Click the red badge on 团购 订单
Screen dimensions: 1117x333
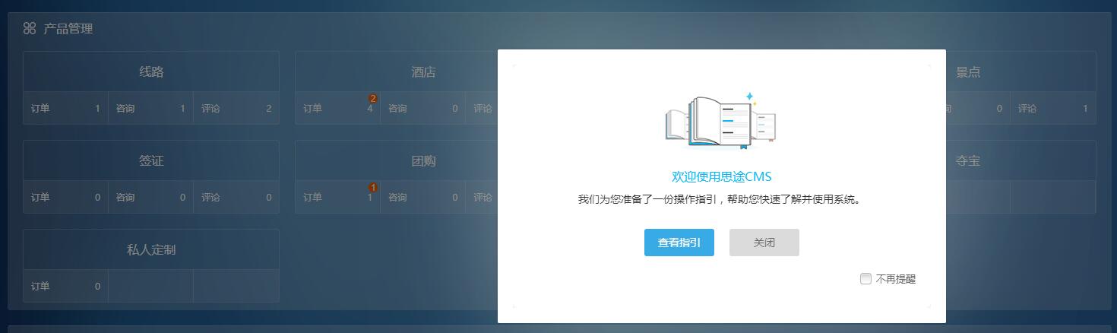372,188
